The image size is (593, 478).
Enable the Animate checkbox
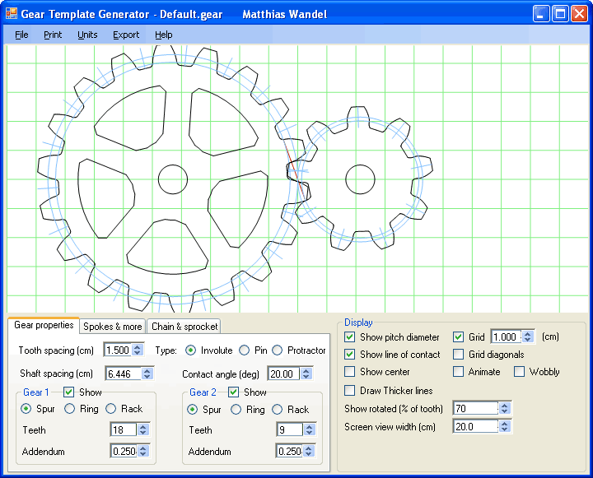pos(459,372)
